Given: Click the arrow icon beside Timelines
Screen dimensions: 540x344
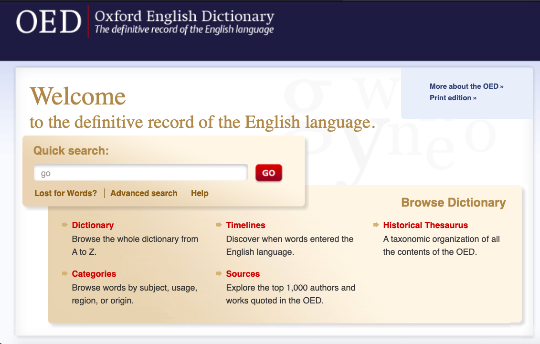Looking at the screenshot, I should coord(219,225).
